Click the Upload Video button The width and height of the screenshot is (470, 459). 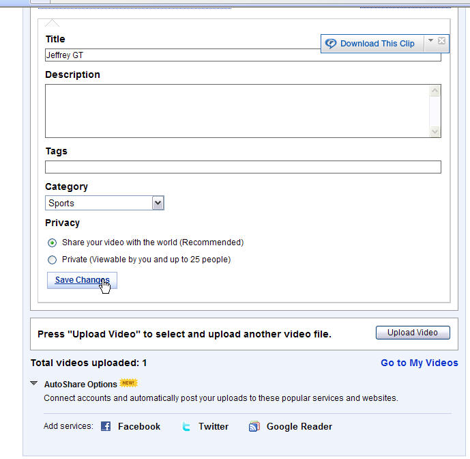(x=413, y=333)
